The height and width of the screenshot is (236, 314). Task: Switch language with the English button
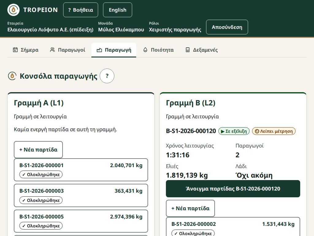click(117, 10)
